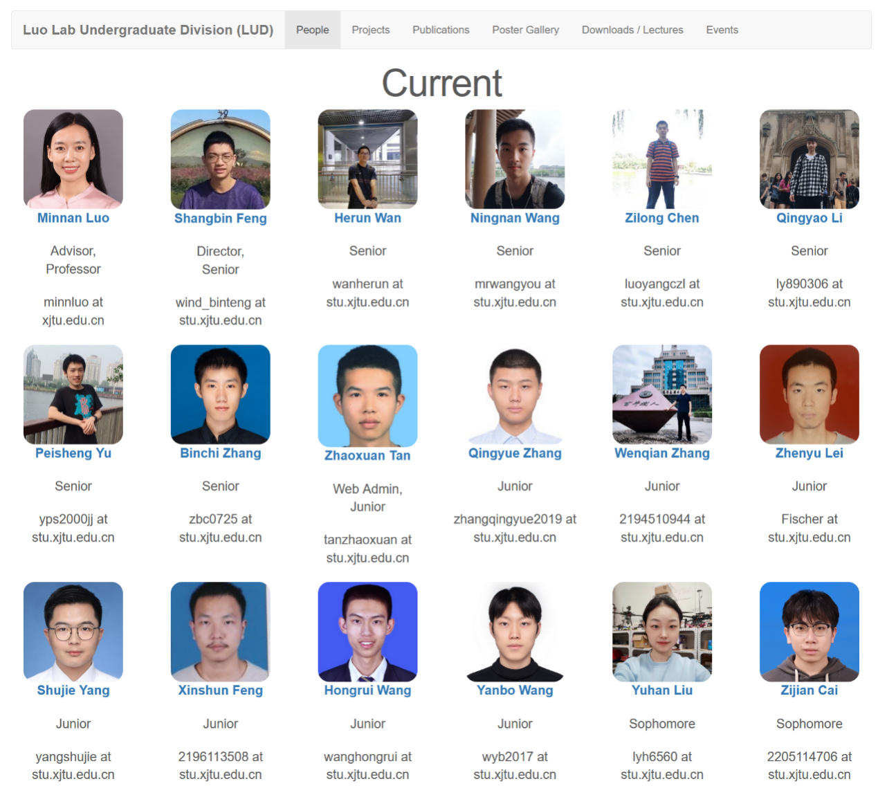The width and height of the screenshot is (878, 788).
Task: Select the Events menu item
Action: point(722,30)
